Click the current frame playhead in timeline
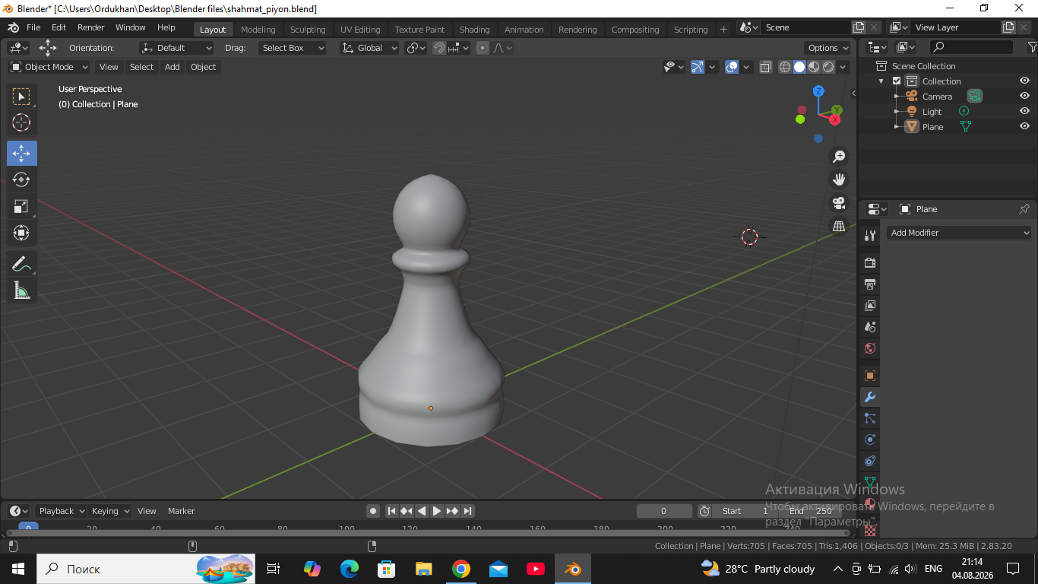This screenshot has width=1038, height=584. (x=28, y=527)
